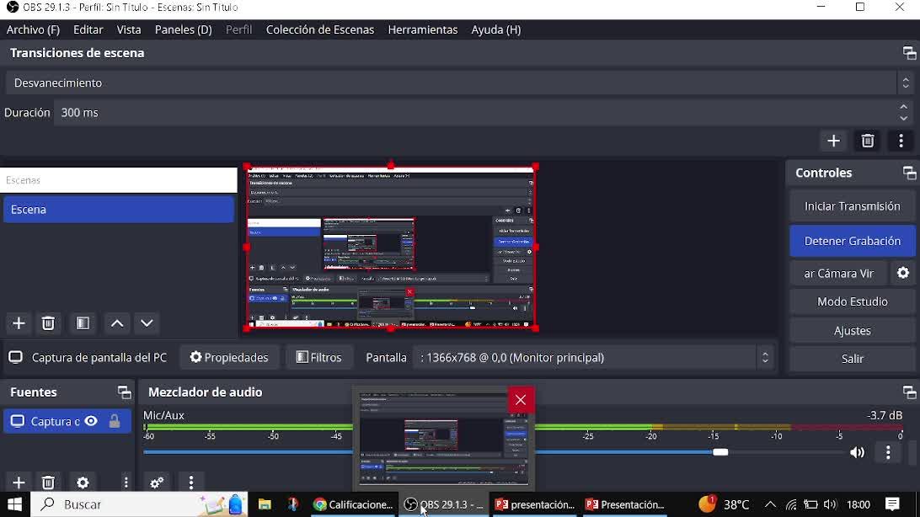Screen dimensions: 920x517
Task: Click the OBS preview canvas source
Action: pos(391,248)
